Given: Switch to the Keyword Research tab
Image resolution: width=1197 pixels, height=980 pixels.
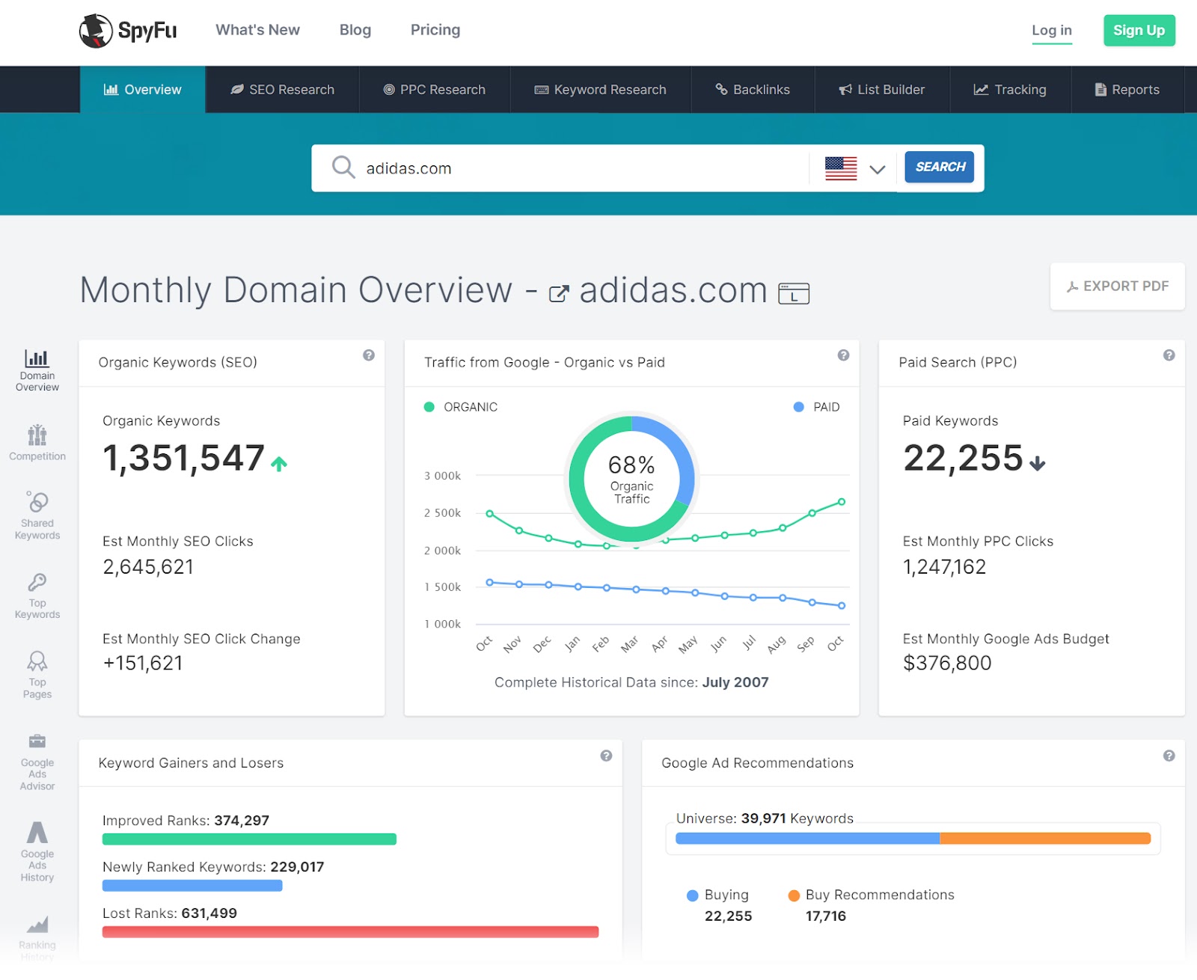Looking at the screenshot, I should (600, 89).
